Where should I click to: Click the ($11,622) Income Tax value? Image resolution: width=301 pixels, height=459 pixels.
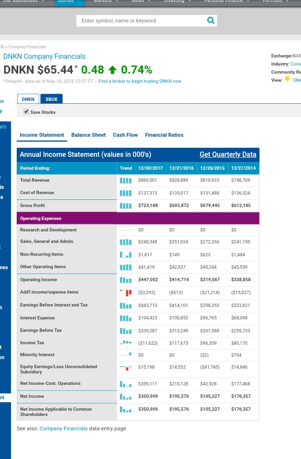(x=148, y=343)
